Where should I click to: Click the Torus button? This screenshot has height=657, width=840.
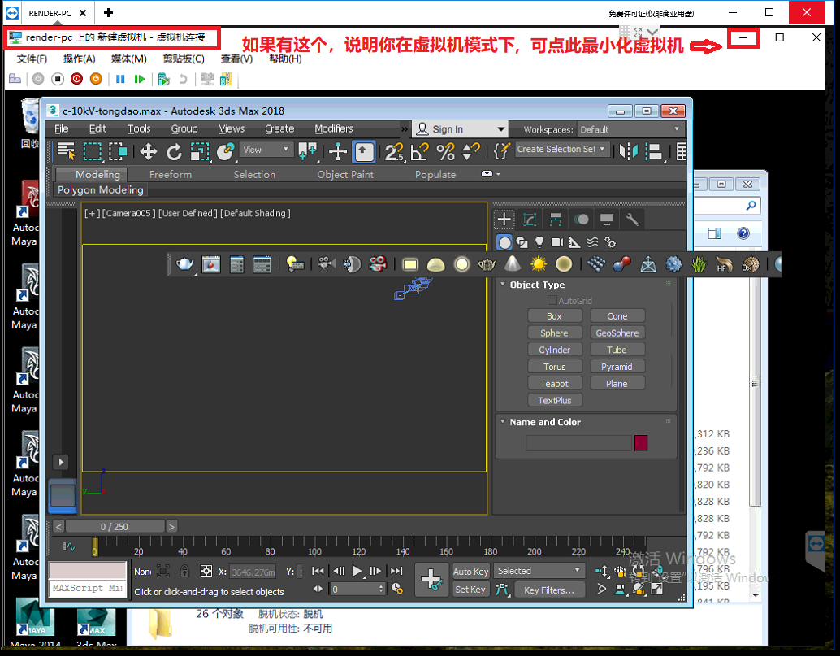tap(554, 367)
